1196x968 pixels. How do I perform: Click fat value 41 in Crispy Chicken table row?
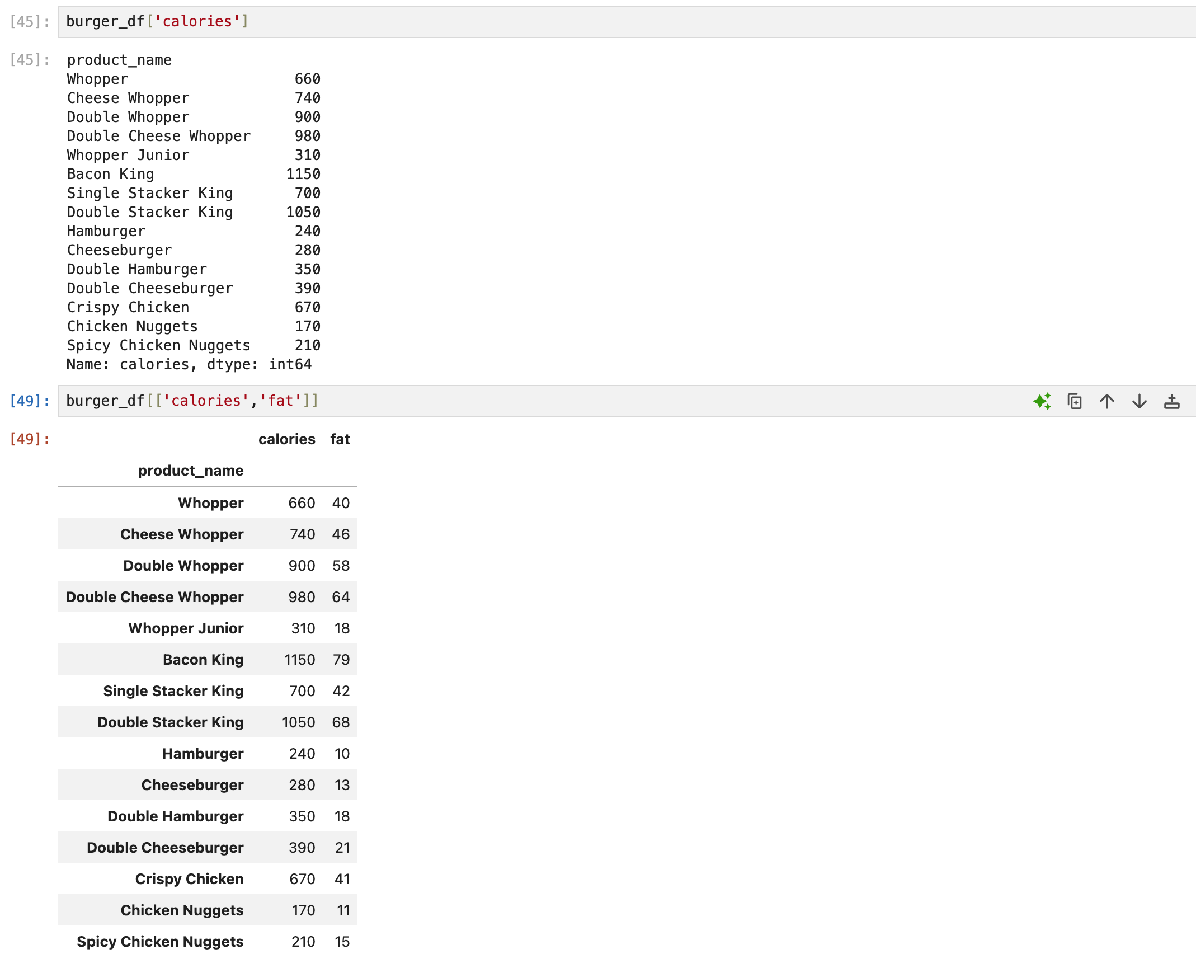pyautogui.click(x=342, y=879)
